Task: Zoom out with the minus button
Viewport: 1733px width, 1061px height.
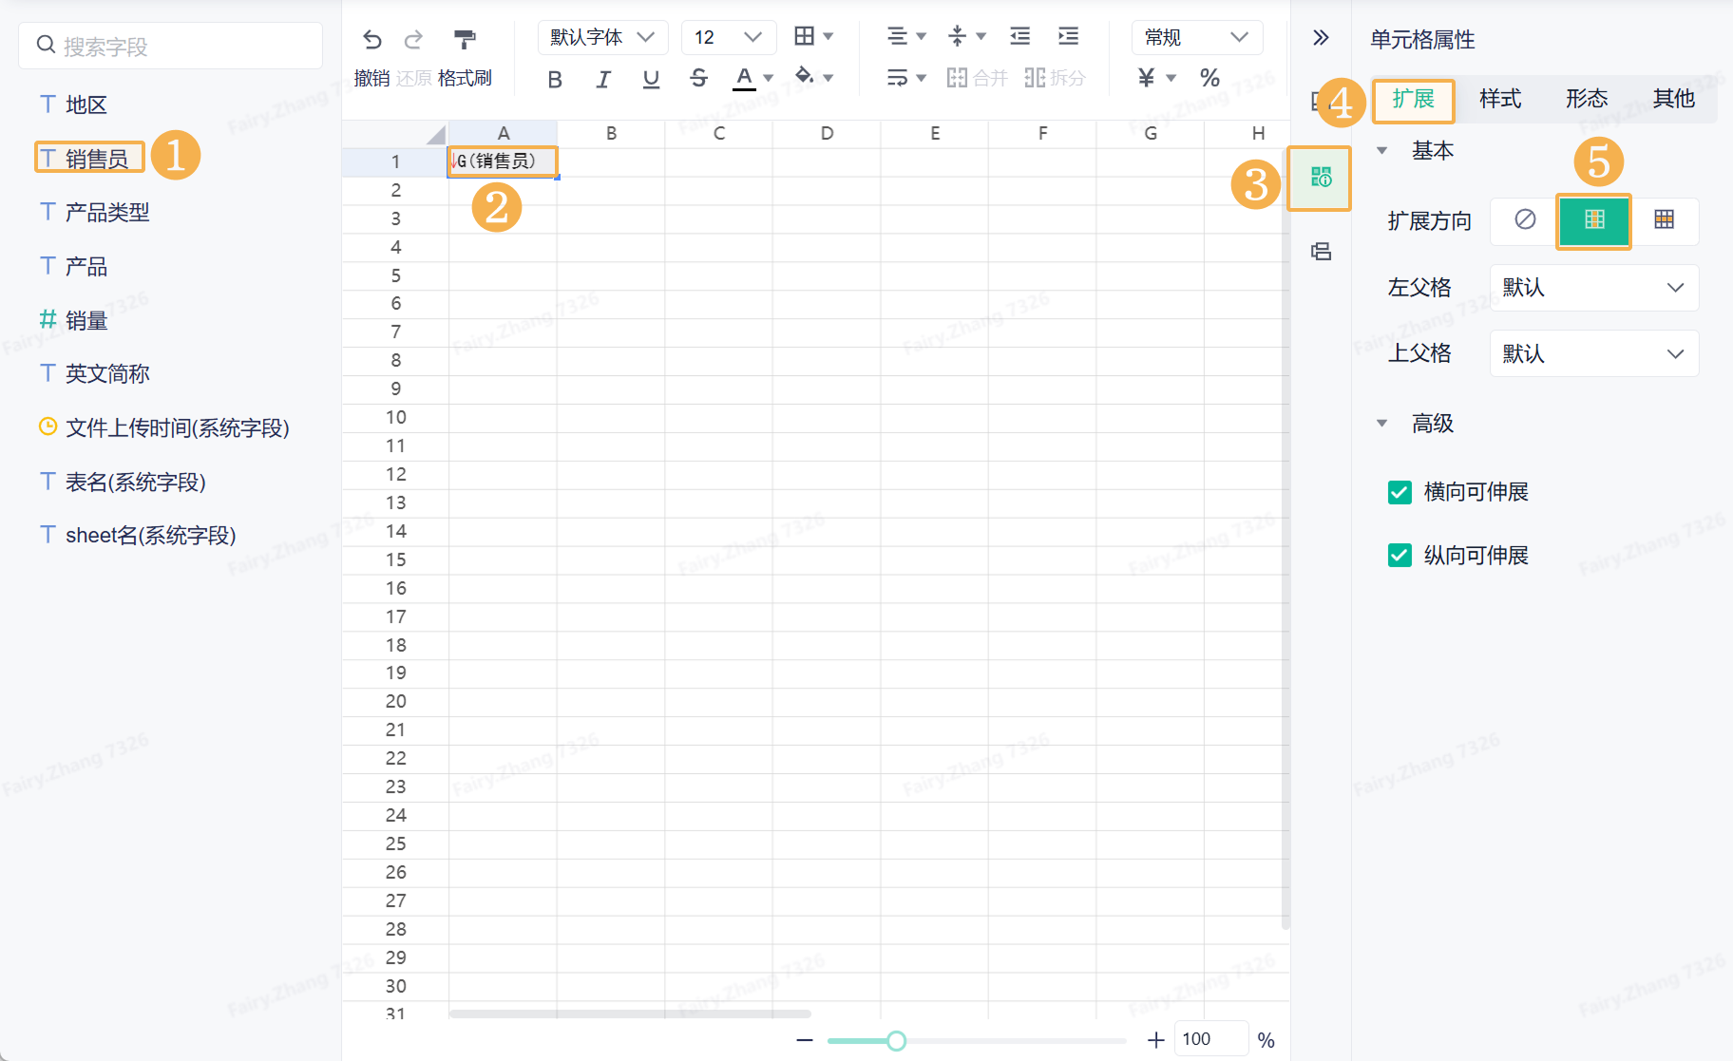Action: (x=805, y=1040)
